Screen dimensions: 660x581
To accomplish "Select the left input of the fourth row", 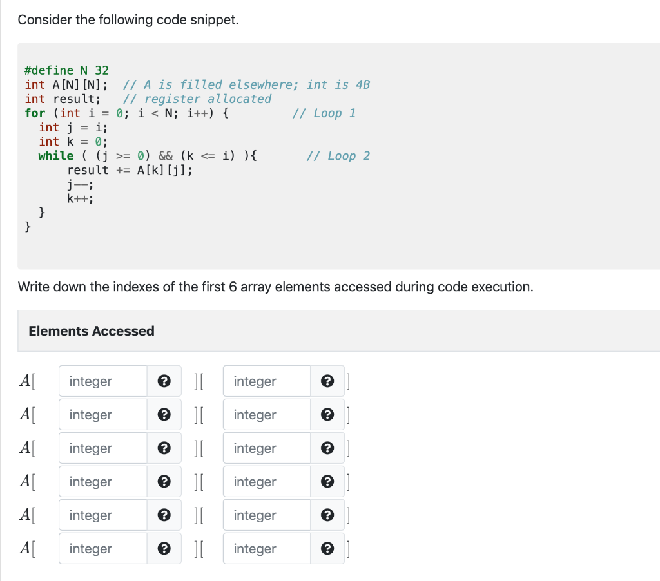I will tap(102, 481).
